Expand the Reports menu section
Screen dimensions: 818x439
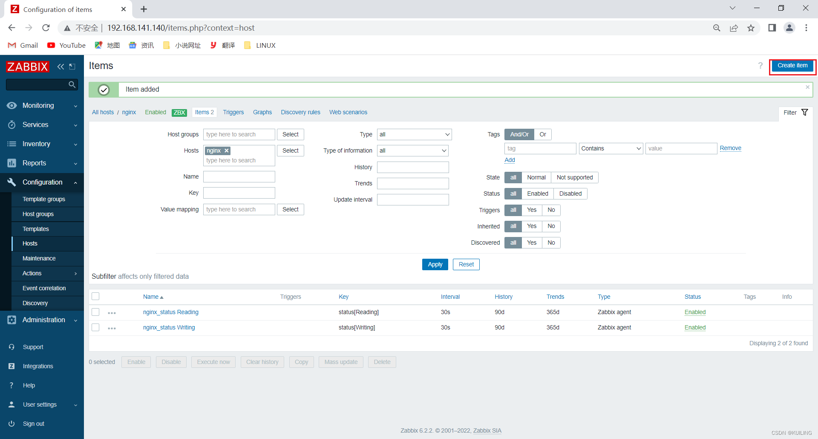click(75, 163)
